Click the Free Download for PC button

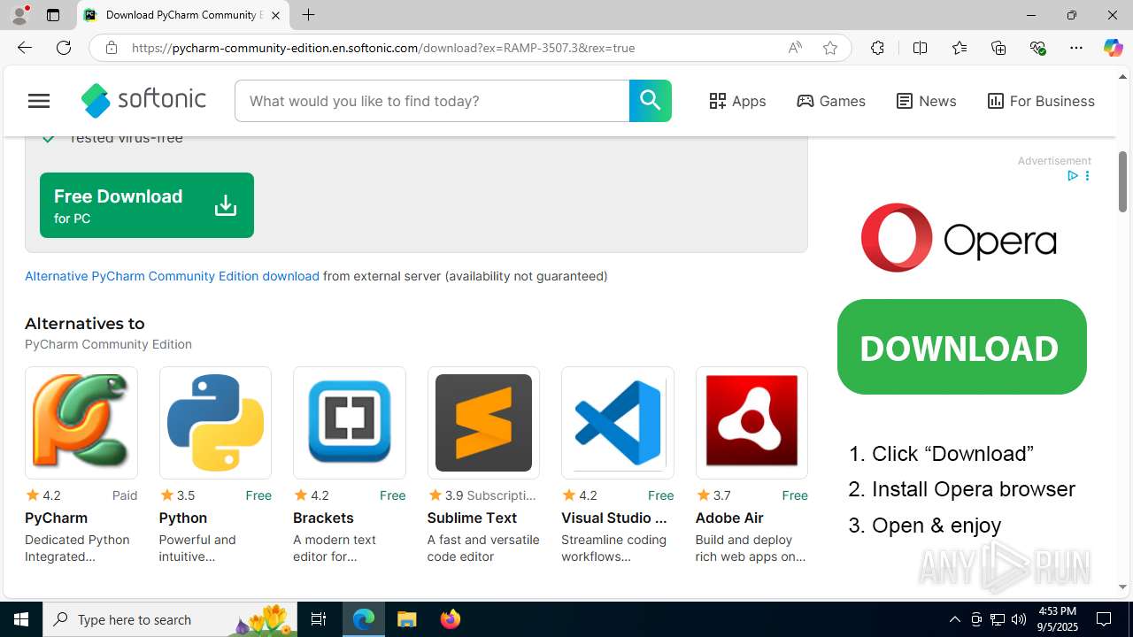point(147,205)
